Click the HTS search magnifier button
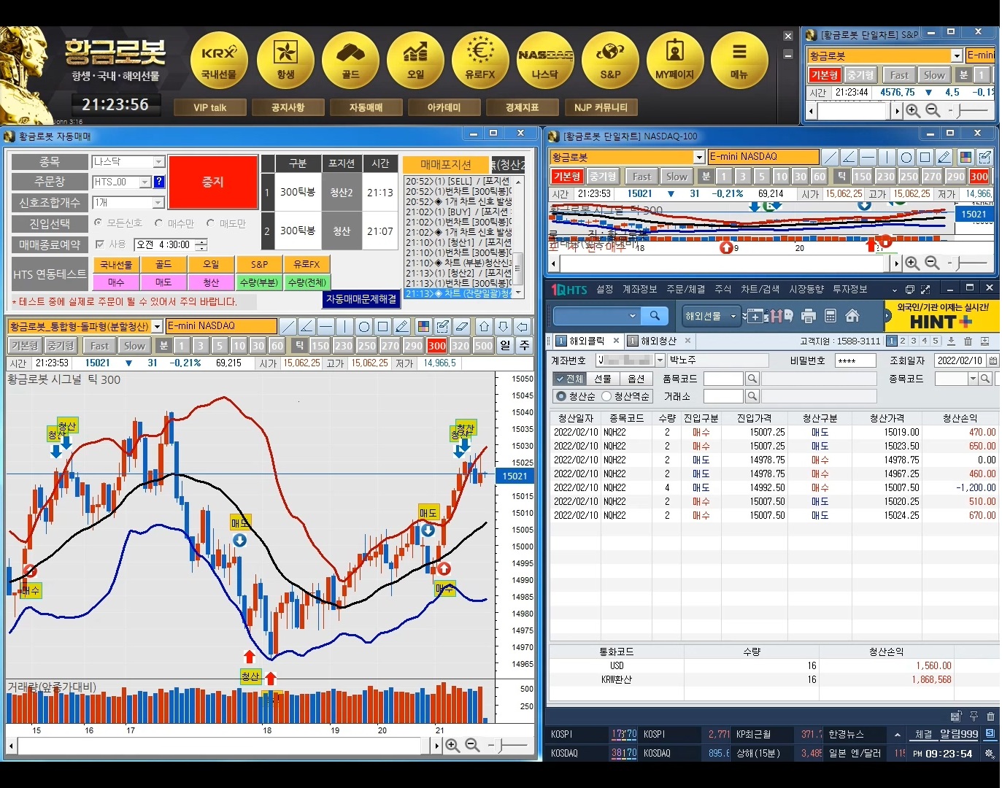The width and height of the screenshot is (1002, 788). pyautogui.click(x=655, y=316)
